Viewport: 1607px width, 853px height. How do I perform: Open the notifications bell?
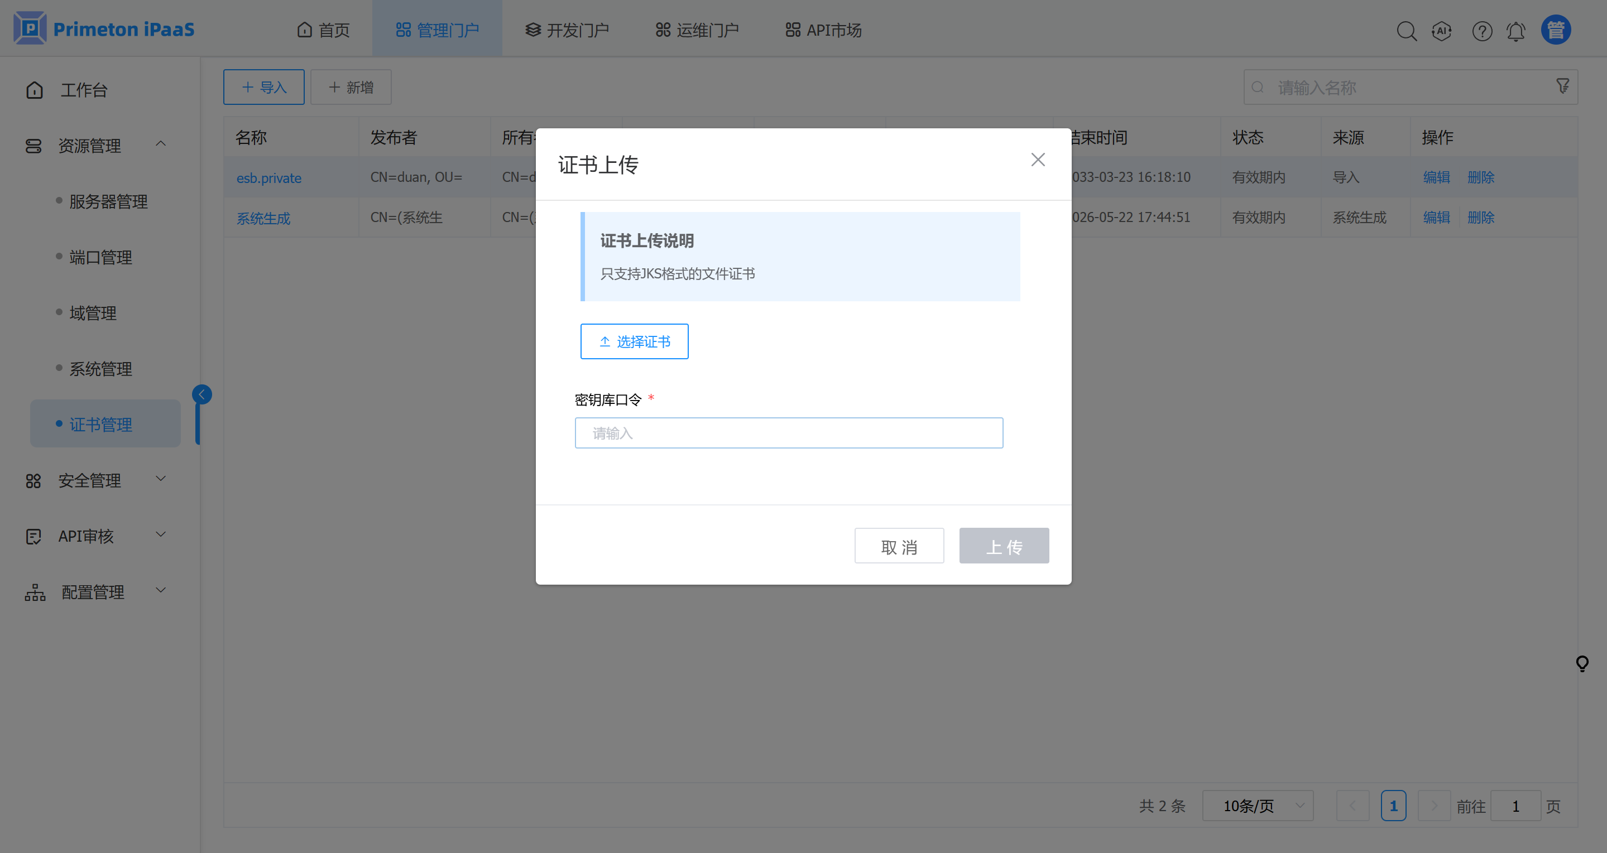(x=1516, y=31)
